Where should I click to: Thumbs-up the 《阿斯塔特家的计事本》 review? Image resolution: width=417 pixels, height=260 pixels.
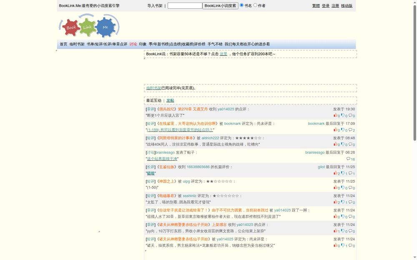[x=336, y=144]
